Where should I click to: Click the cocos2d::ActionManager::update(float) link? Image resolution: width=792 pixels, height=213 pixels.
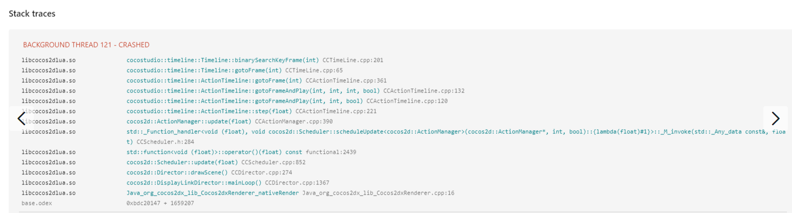(x=189, y=122)
